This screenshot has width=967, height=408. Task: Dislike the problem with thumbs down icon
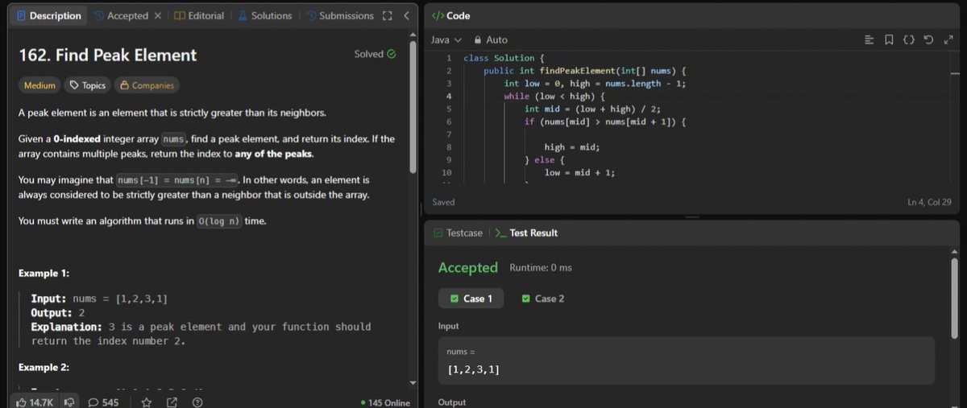coord(70,402)
